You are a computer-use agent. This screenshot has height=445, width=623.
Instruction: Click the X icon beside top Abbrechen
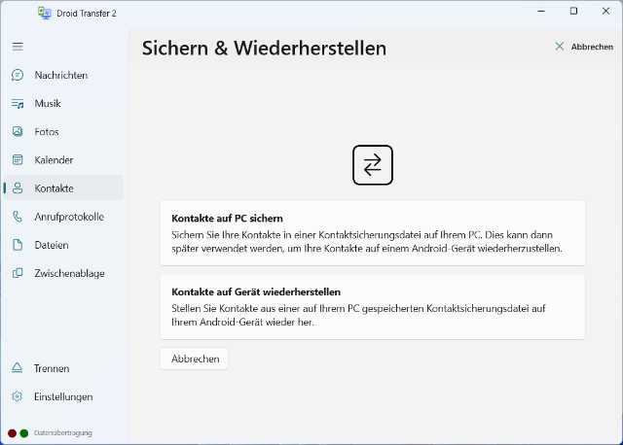tap(560, 47)
